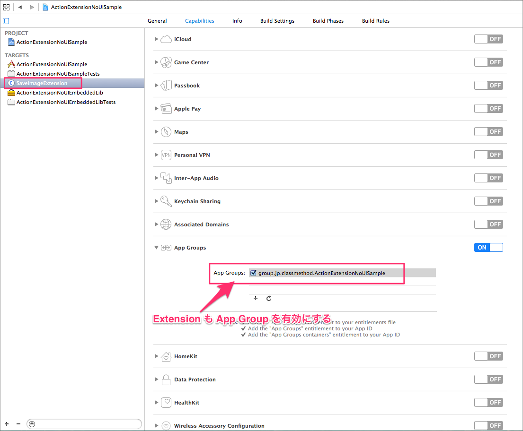Click the filter icon in search field

[32, 424]
